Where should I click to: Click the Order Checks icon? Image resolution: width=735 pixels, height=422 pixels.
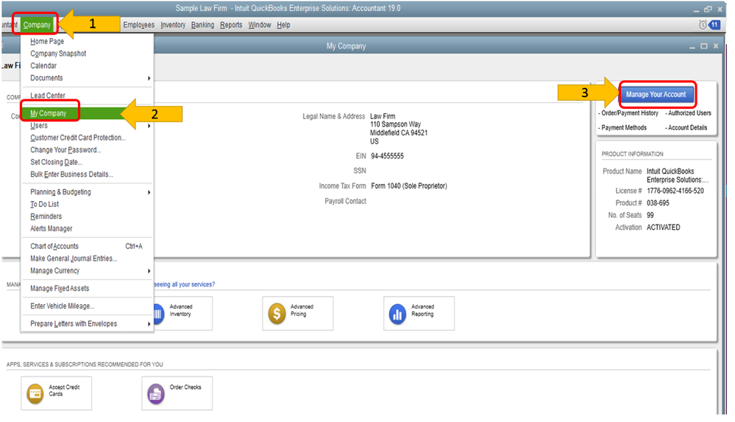click(156, 394)
